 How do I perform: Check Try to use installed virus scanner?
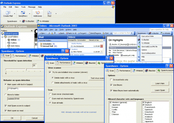50,72
